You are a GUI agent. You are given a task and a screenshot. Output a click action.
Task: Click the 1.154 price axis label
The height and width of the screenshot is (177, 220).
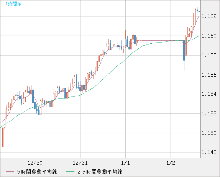point(209,94)
